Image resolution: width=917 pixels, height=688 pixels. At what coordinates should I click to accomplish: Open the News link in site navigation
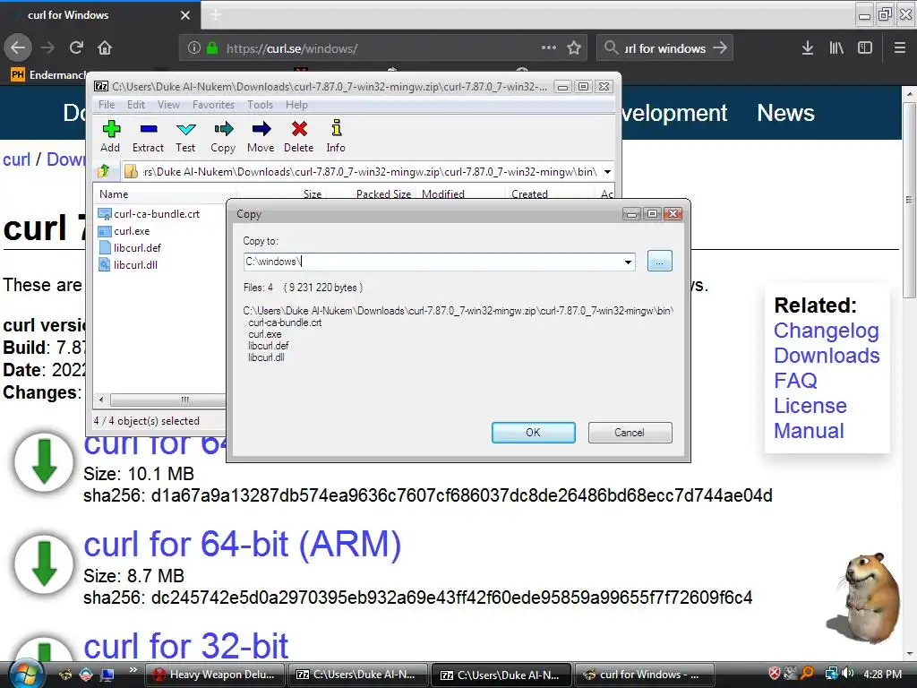pos(785,113)
